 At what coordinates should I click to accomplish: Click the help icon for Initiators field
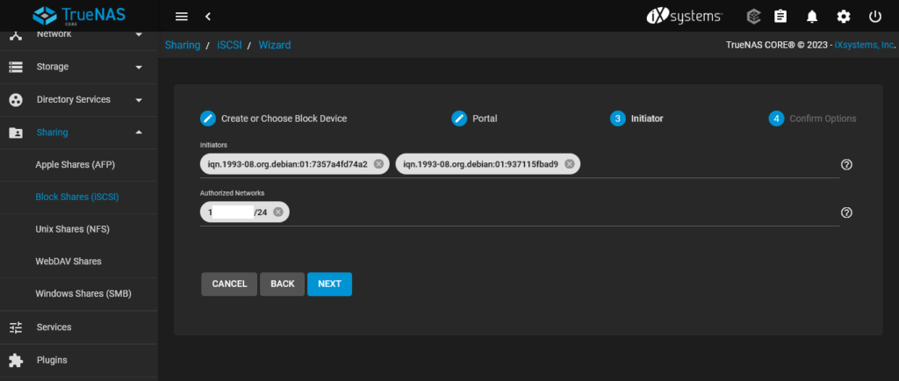pos(846,164)
